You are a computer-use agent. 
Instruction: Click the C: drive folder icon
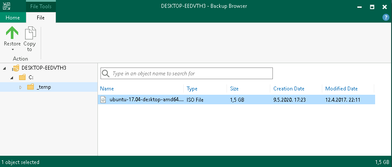(22, 77)
